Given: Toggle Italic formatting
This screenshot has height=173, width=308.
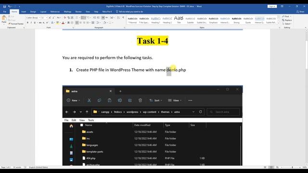Looking at the screenshot, I should coord(31,23).
